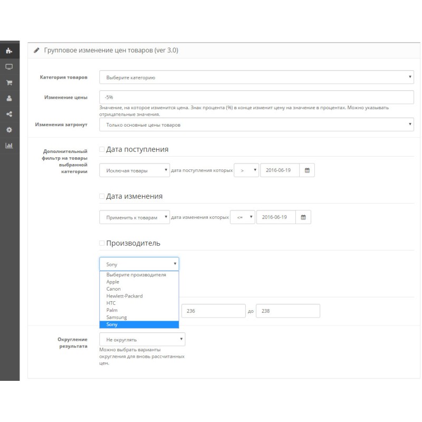Open the Reports bar chart icon
Screen dimensions: 422x422
8,145
